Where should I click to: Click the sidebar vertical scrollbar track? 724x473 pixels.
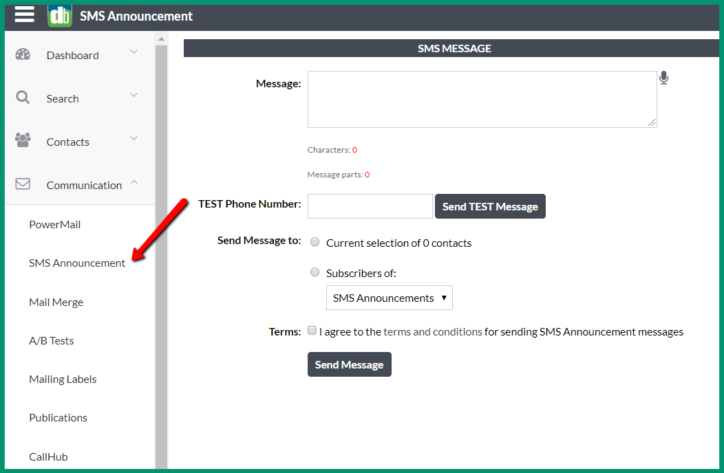click(161, 256)
